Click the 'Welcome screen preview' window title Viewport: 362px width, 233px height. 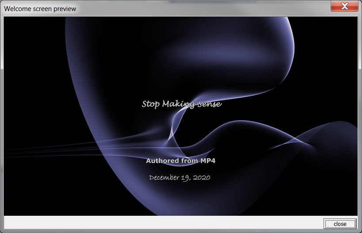point(40,9)
